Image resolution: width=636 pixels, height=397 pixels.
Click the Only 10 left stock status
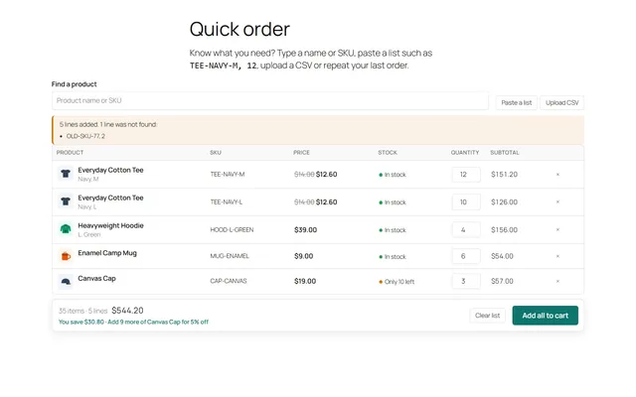coord(397,282)
